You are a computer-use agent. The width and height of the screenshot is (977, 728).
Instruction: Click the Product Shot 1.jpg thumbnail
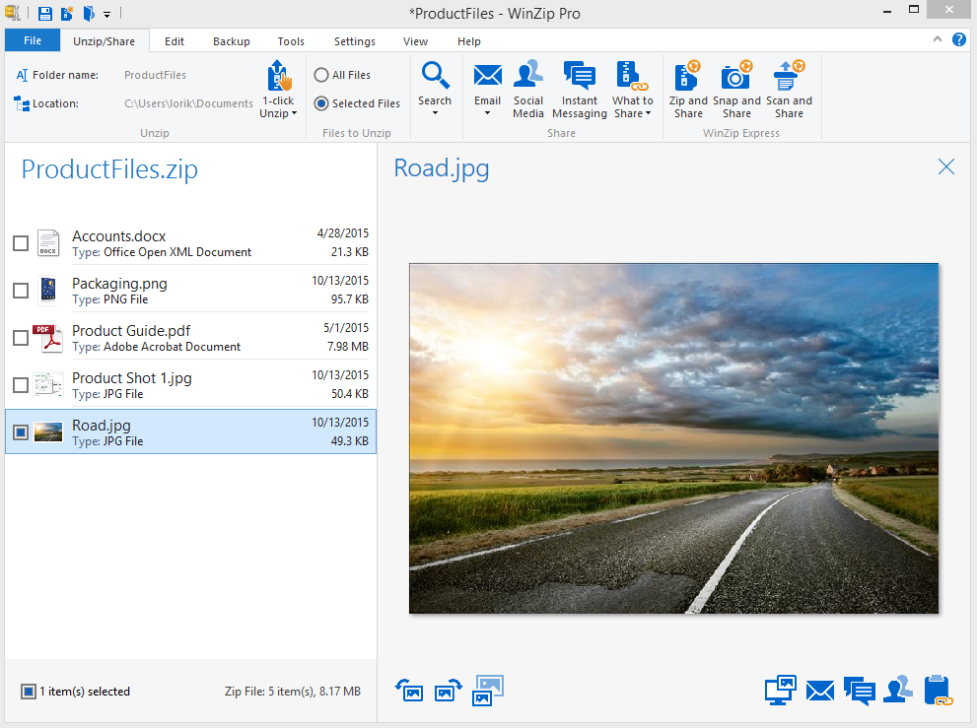pos(48,385)
